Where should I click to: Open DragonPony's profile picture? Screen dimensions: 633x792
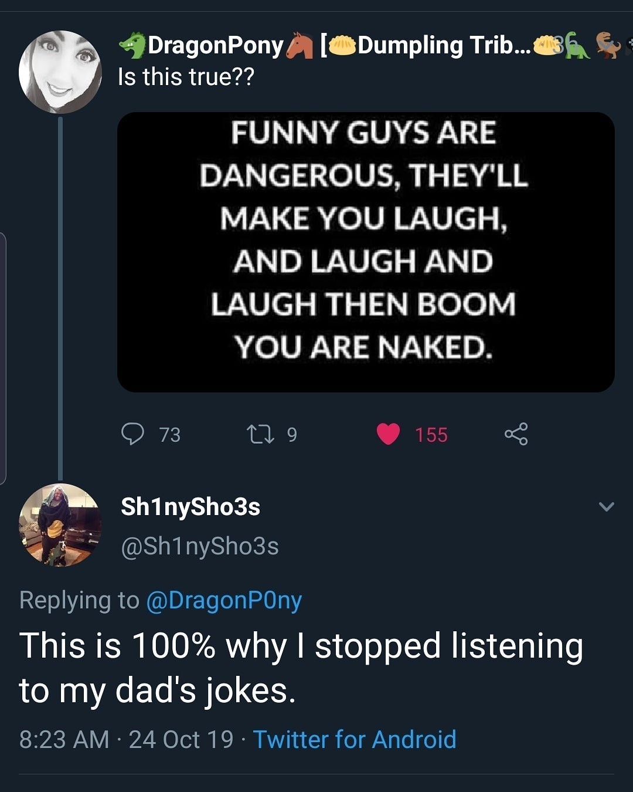(60, 72)
